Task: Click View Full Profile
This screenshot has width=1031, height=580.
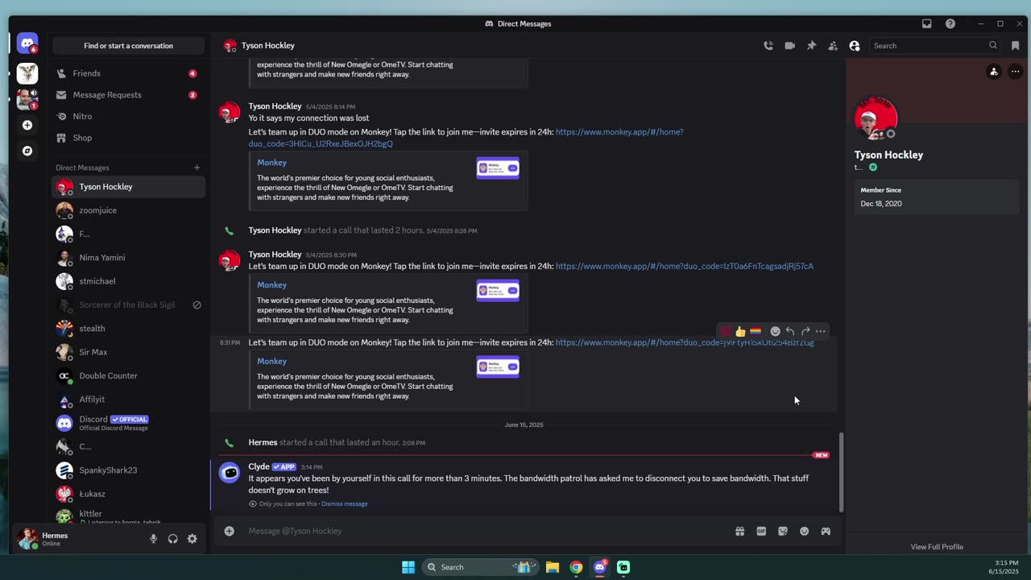Action: tap(937, 547)
